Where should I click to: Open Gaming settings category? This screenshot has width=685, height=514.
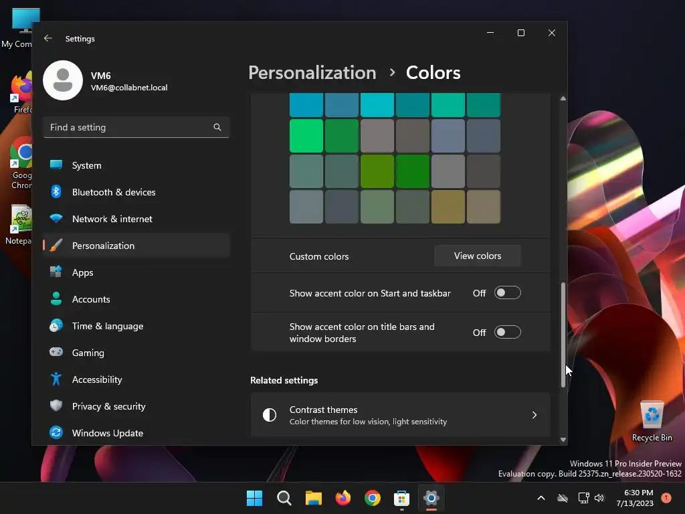point(136,353)
